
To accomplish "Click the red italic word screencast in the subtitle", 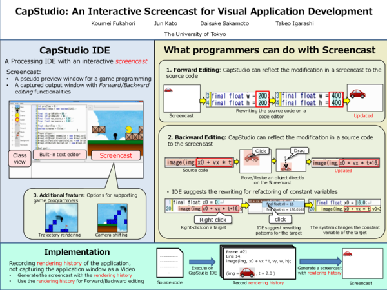I will pos(132,61).
